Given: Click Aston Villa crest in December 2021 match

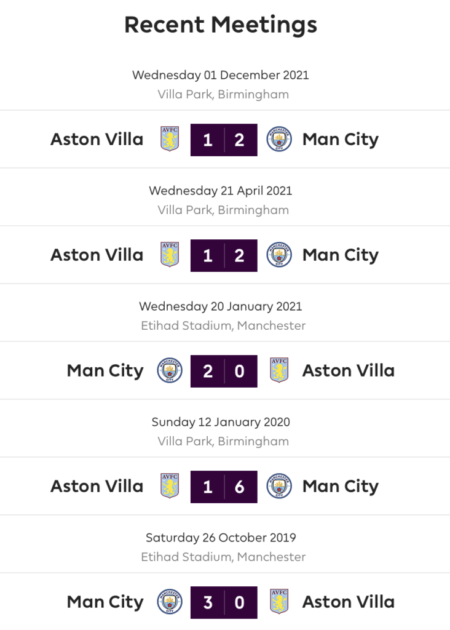Looking at the screenshot, I should click(170, 139).
